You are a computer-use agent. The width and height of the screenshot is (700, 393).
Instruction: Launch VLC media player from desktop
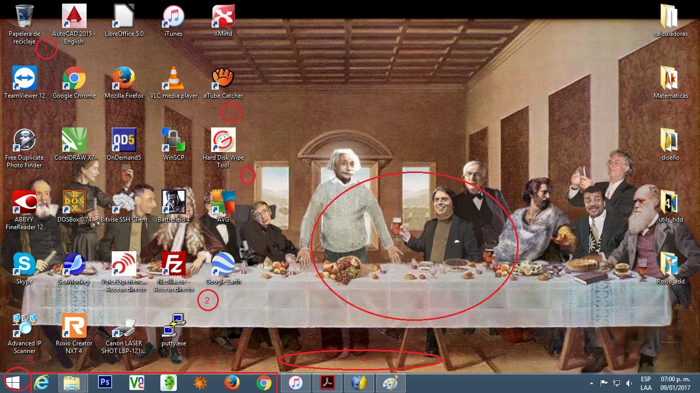[x=173, y=79]
